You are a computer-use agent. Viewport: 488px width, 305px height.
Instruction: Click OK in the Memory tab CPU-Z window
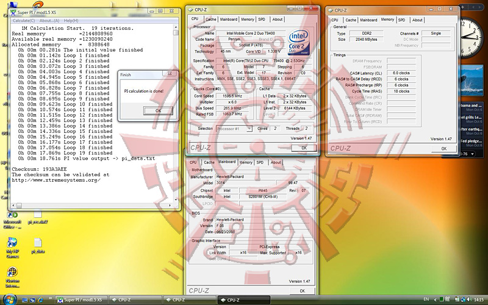tap(444, 149)
